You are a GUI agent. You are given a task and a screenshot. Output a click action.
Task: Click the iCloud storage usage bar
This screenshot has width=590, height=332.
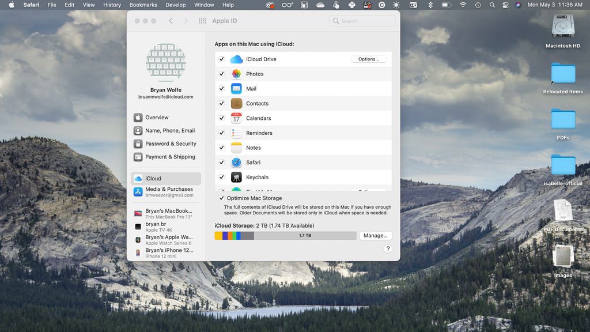285,235
